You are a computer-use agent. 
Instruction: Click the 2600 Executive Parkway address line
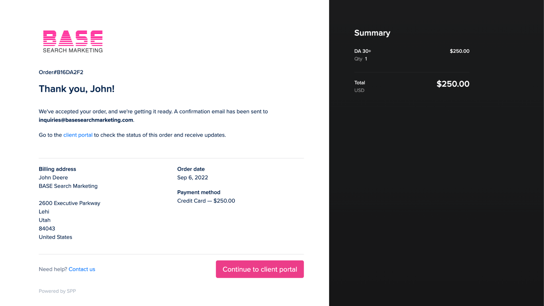(69, 203)
